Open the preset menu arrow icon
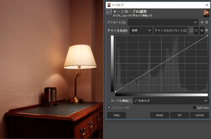Image resolution: width=211 pixels, height=139 pixels. [206, 22]
